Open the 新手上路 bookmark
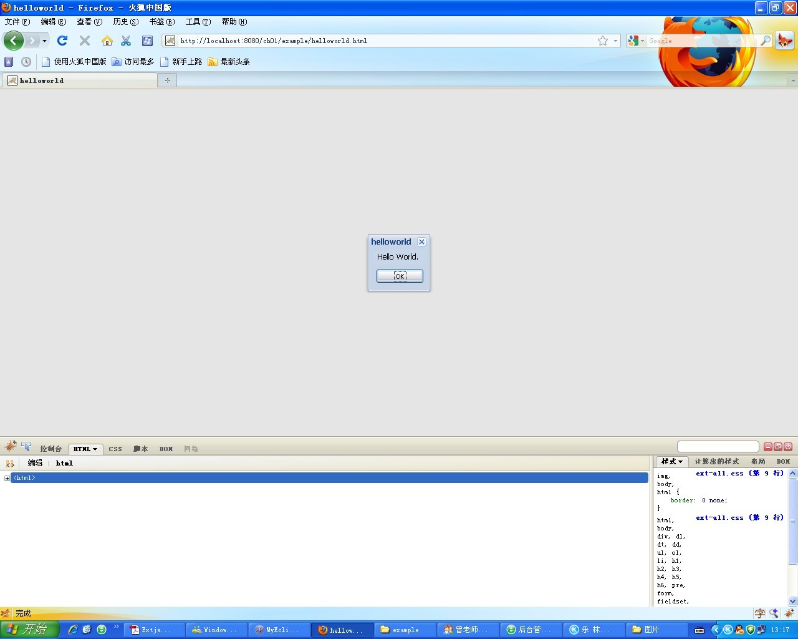This screenshot has height=639, width=798. pyautogui.click(x=181, y=62)
